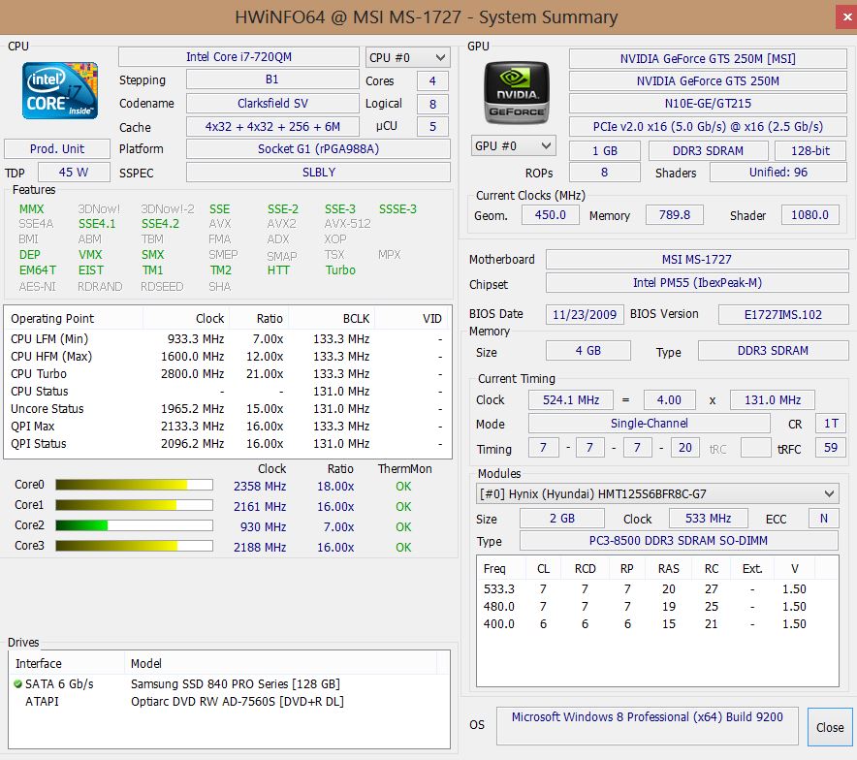Click the Turbo feature label
The width and height of the screenshot is (857, 760).
point(340,269)
